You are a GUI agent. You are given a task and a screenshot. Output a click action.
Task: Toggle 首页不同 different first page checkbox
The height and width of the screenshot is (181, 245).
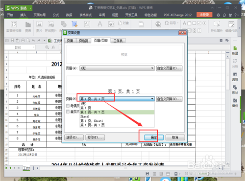point(68,112)
